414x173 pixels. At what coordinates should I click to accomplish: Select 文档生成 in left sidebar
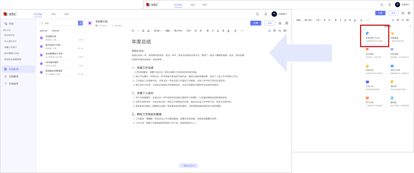coord(18,69)
